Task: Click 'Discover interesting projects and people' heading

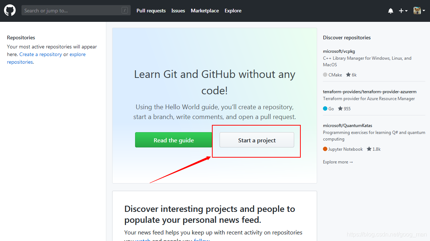Action: tap(209, 214)
